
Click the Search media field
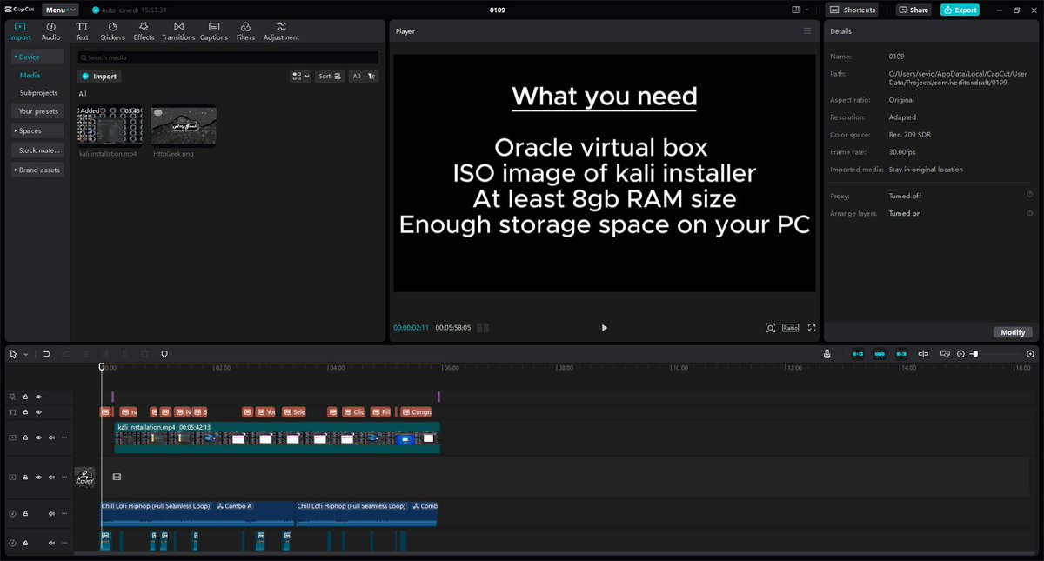(x=228, y=57)
